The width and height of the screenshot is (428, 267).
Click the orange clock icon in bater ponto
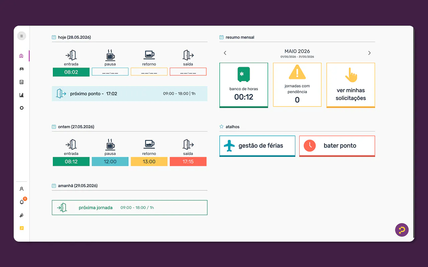tap(310, 146)
